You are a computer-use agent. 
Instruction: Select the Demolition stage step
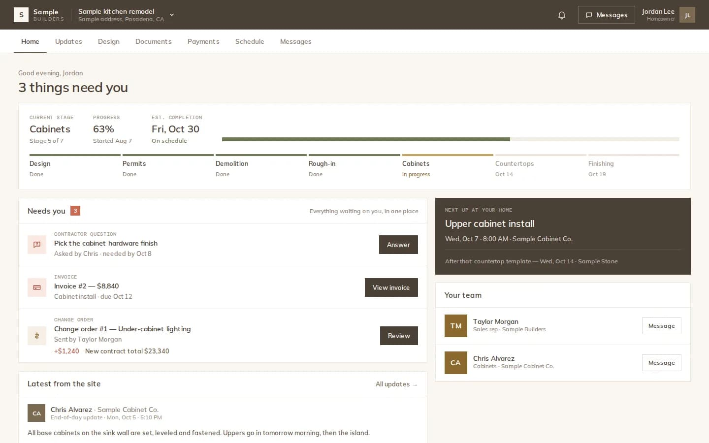261,166
